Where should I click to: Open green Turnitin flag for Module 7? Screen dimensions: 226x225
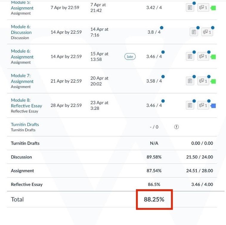pos(213,81)
